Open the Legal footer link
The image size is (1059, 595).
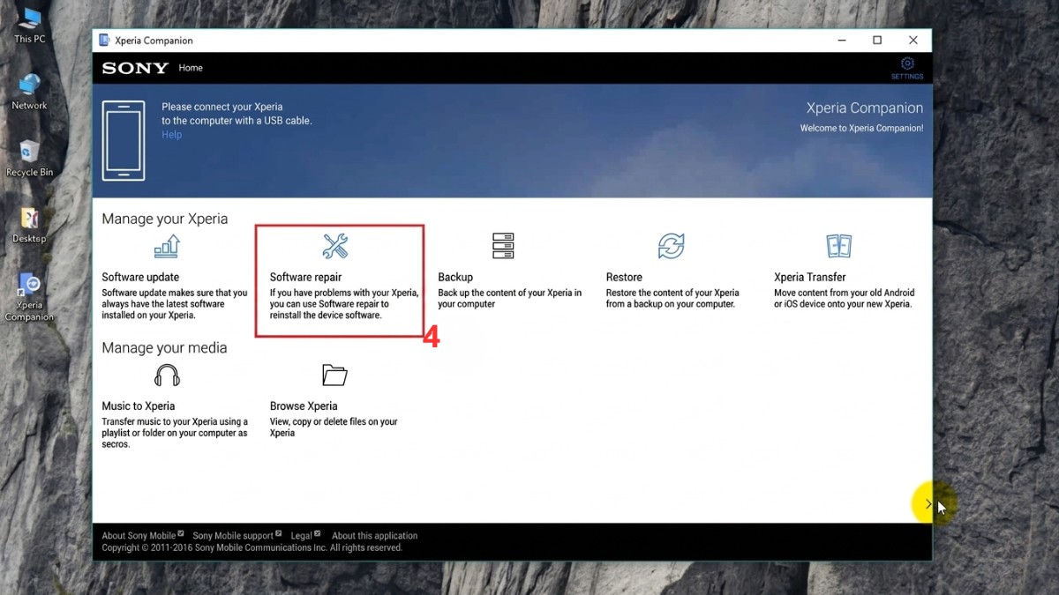point(305,535)
